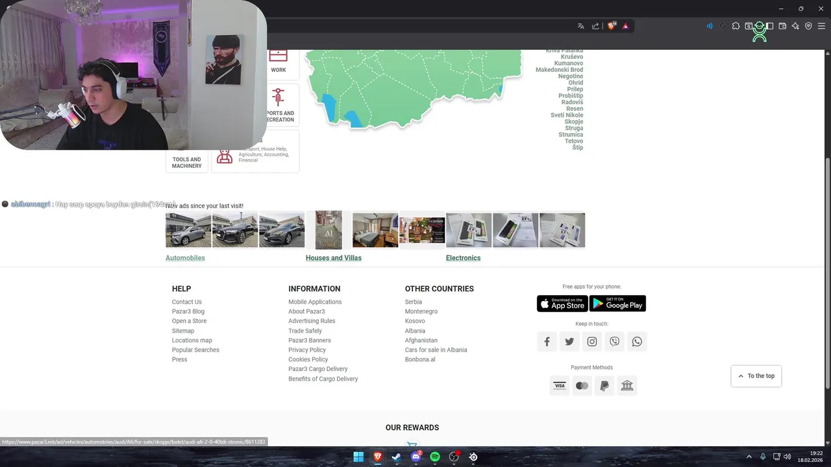Select the Mastercard payment icon

(x=582, y=386)
